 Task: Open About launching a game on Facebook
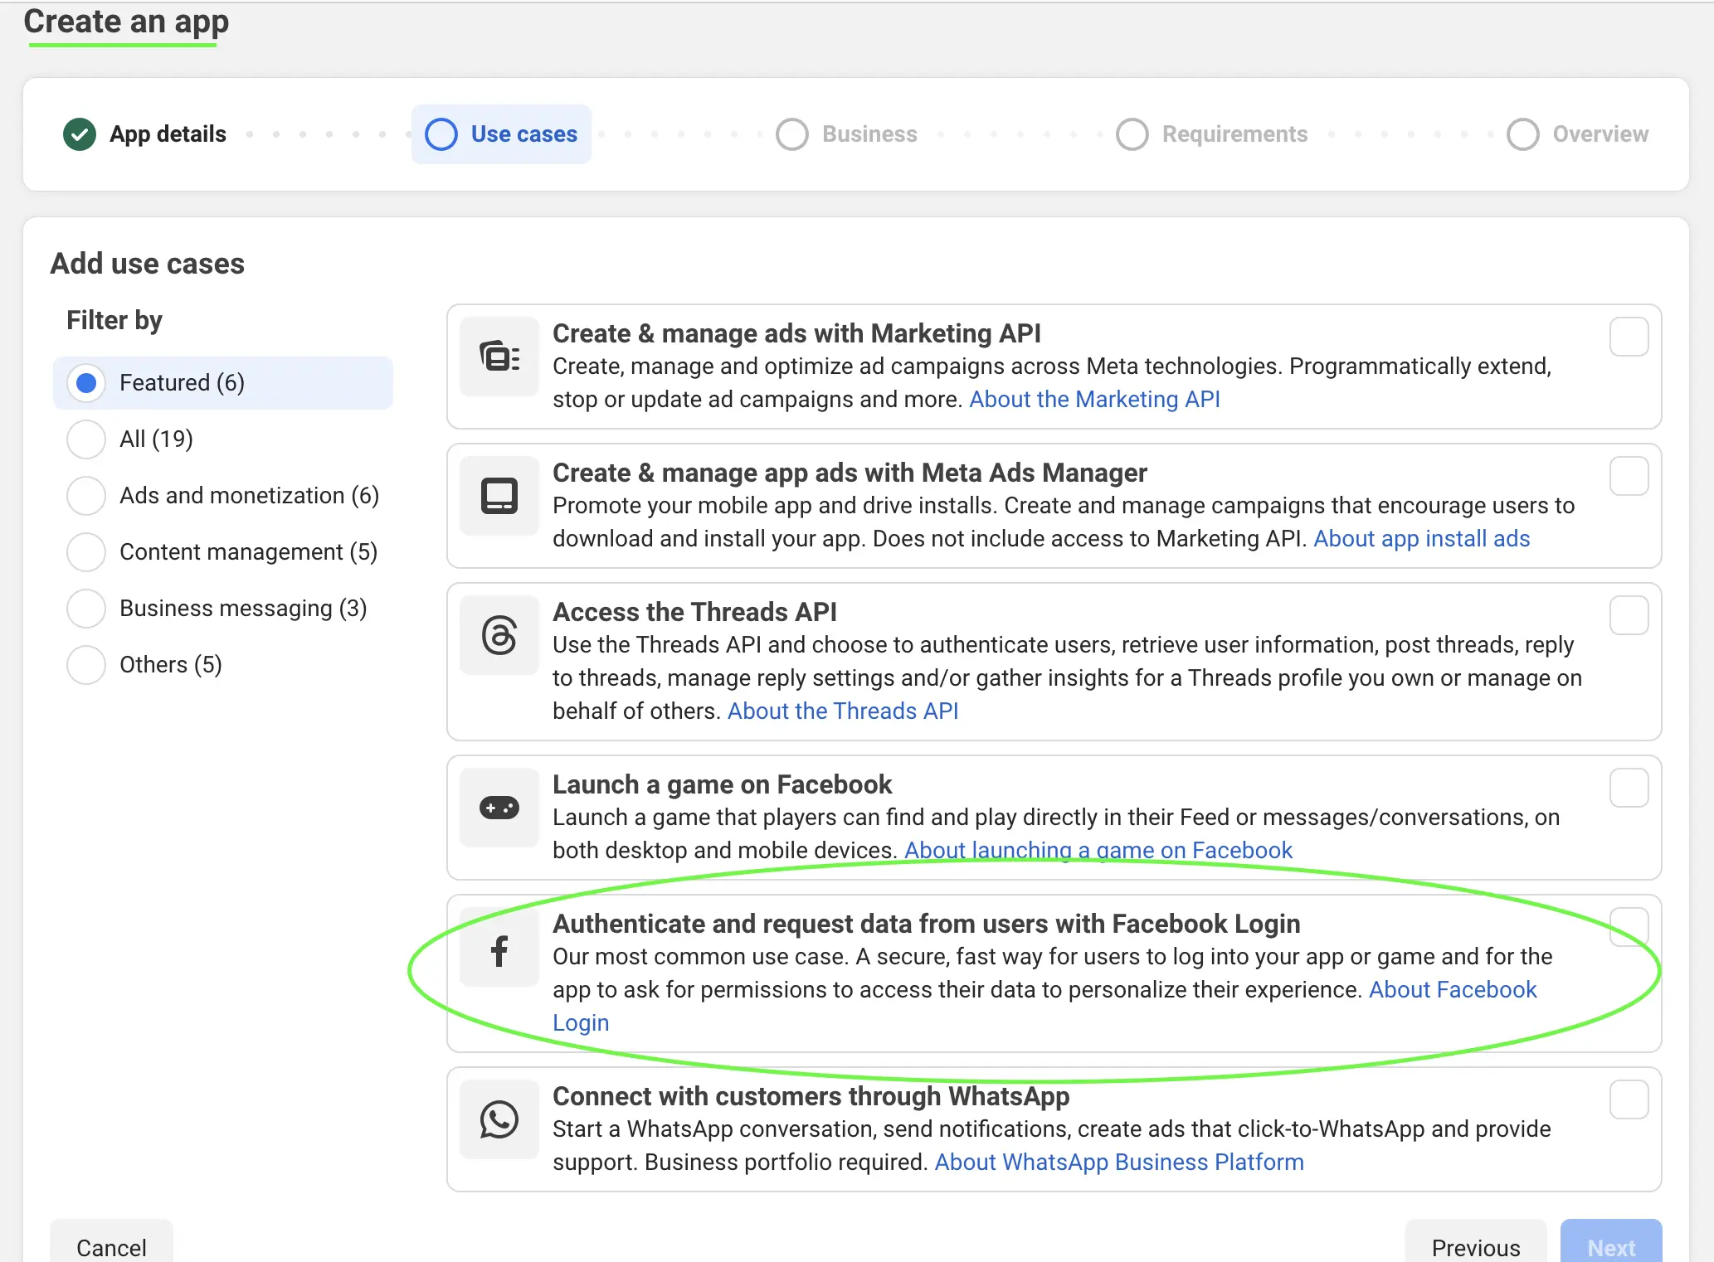[1098, 851]
